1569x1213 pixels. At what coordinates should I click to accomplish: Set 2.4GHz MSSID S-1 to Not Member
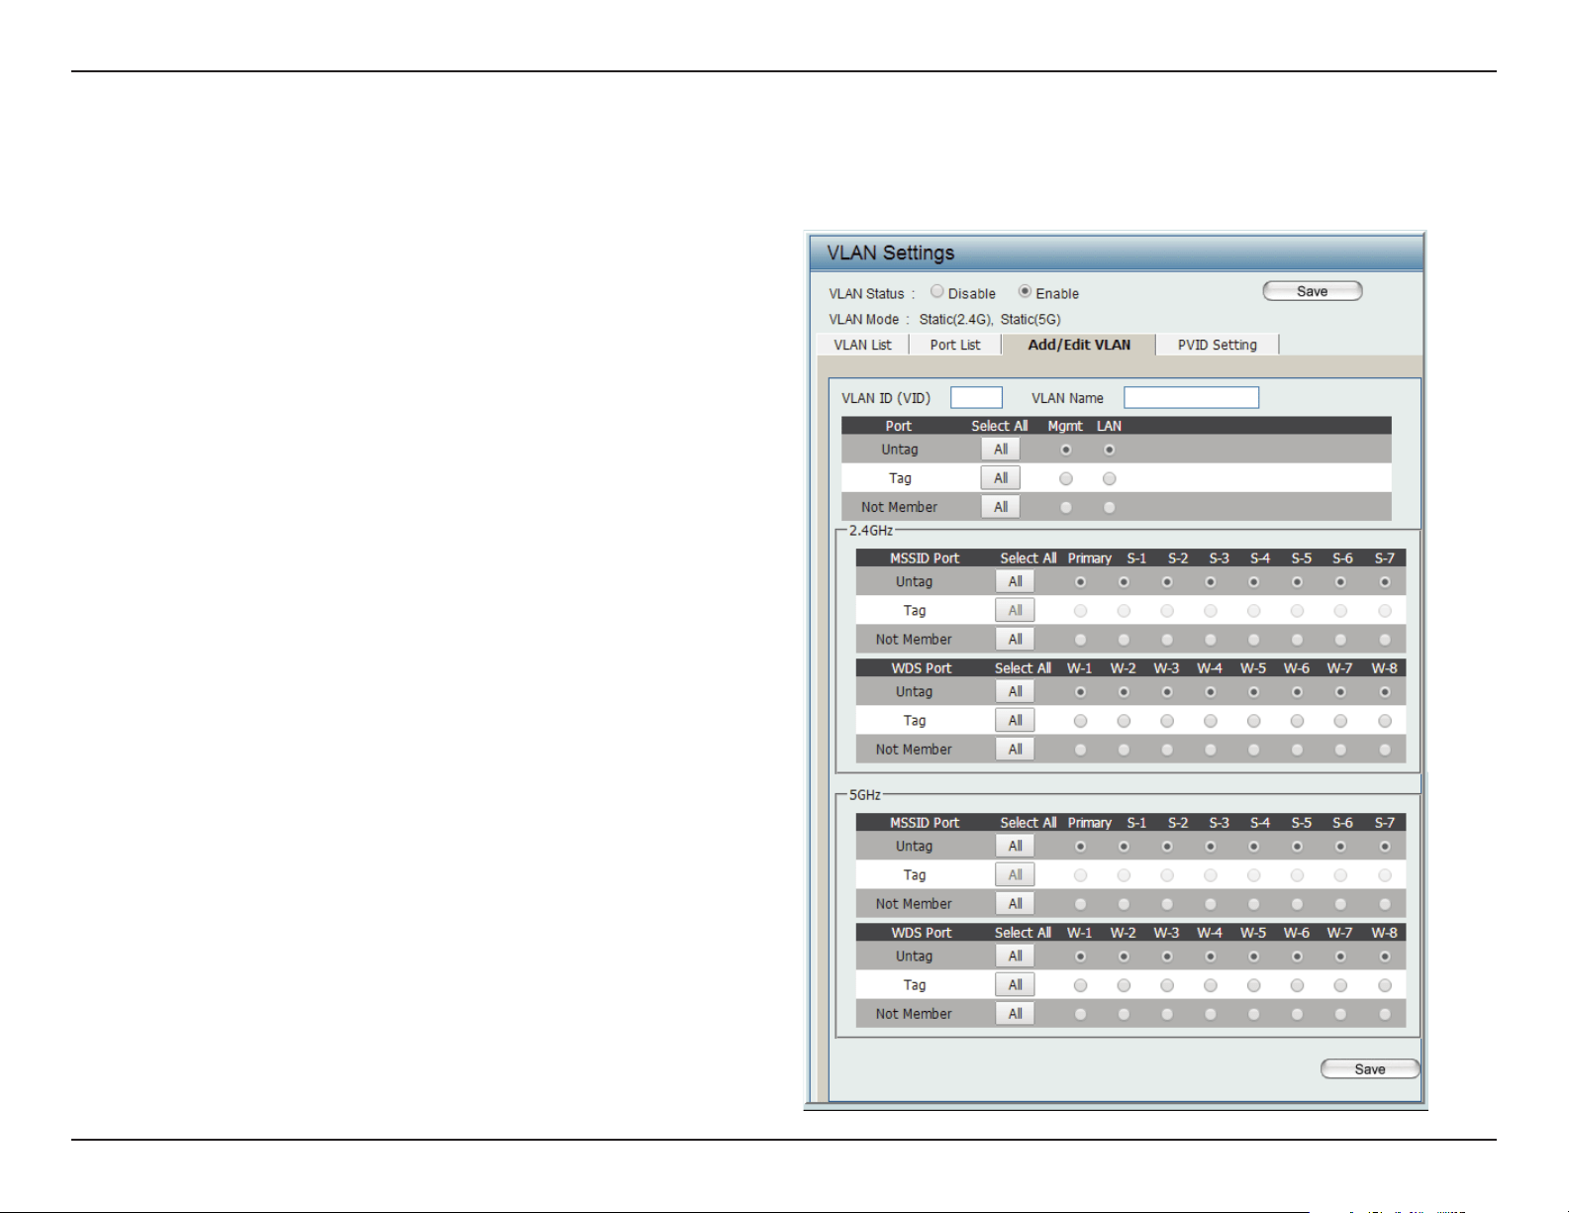[1124, 640]
